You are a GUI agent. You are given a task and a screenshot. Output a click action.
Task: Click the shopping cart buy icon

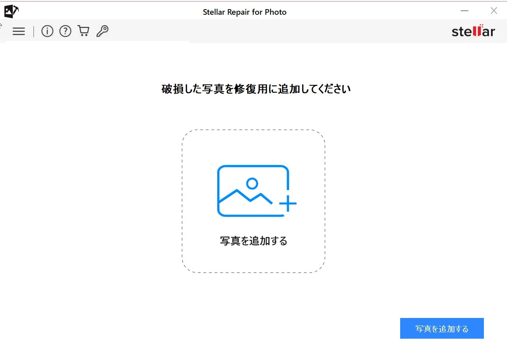pyautogui.click(x=83, y=31)
